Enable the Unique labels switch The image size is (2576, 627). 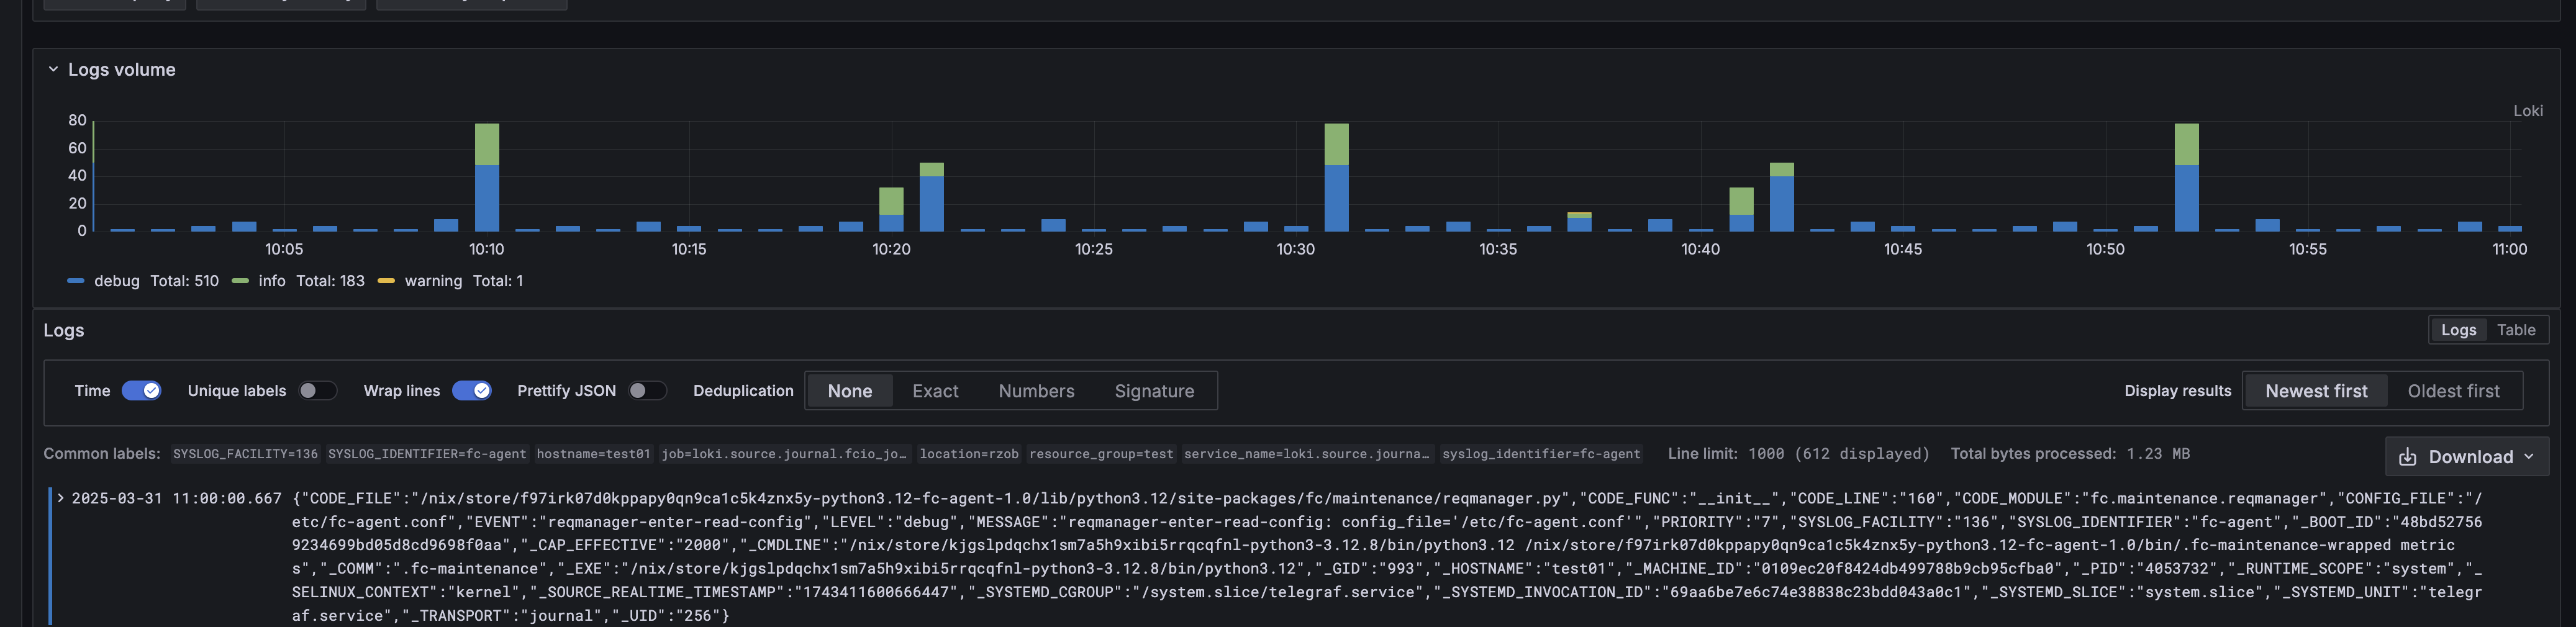(x=317, y=391)
